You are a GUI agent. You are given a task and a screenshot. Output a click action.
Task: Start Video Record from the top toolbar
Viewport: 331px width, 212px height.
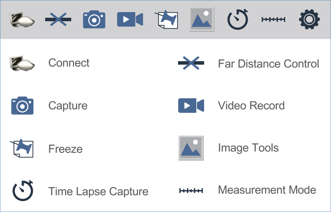click(130, 20)
